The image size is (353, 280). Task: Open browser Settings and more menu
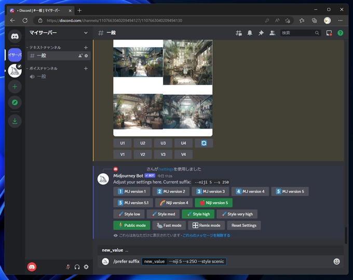(340, 20)
